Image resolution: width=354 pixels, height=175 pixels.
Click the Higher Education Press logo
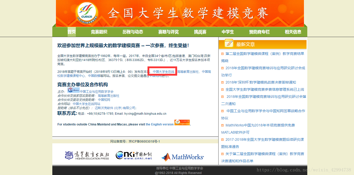coord(87,155)
